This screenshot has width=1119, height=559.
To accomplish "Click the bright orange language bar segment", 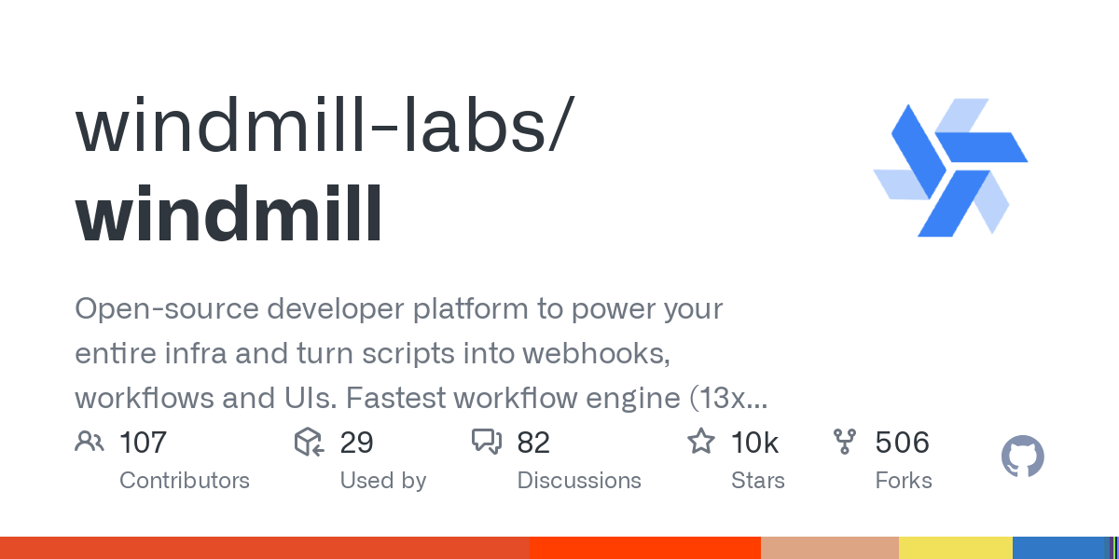I will click(645, 548).
